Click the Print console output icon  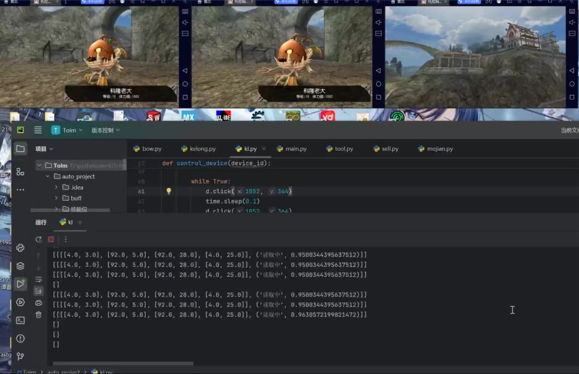[39, 303]
